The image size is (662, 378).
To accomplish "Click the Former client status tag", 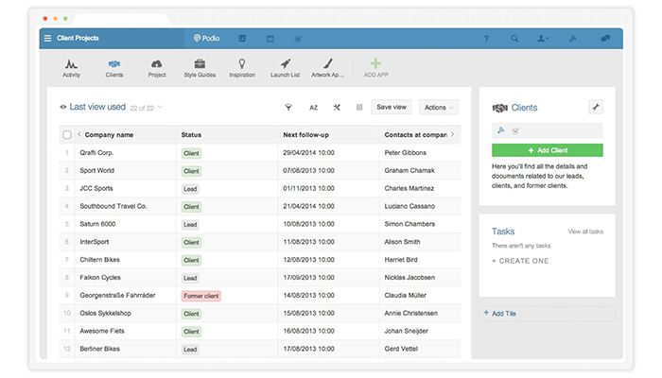I will click(x=200, y=296).
